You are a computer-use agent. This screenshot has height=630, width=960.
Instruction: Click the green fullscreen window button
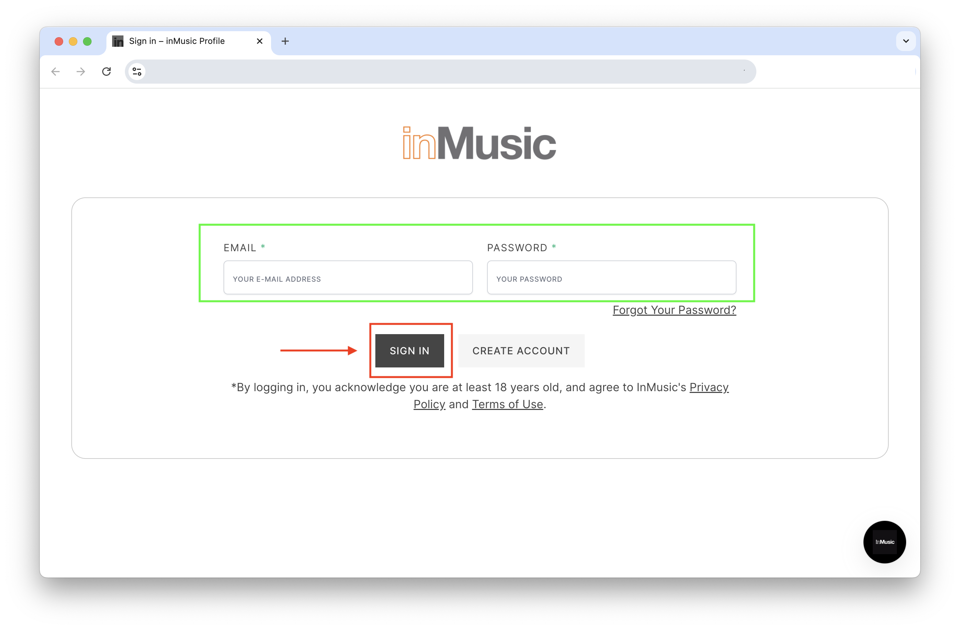[x=87, y=41]
